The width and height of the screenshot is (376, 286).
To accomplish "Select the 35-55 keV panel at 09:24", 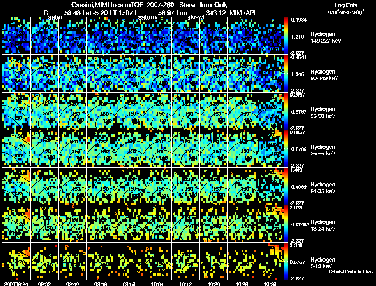I will pyautogui.click(x=16, y=149).
